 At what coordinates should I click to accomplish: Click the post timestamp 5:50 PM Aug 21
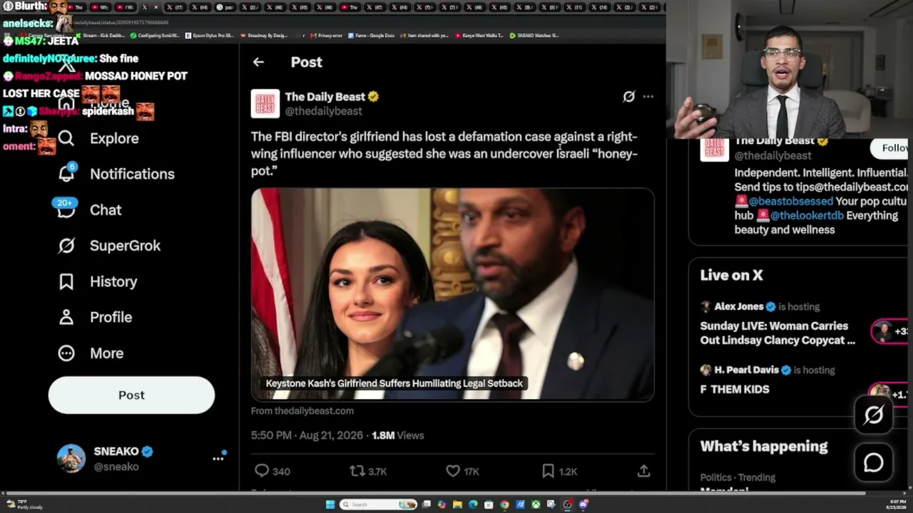pyautogui.click(x=307, y=435)
